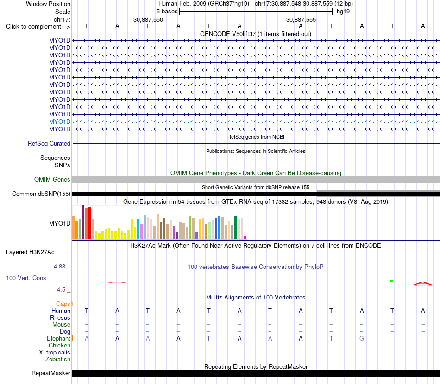Click the 'Click to complement -->' label
The height and width of the screenshot is (384, 440).
tap(38, 27)
